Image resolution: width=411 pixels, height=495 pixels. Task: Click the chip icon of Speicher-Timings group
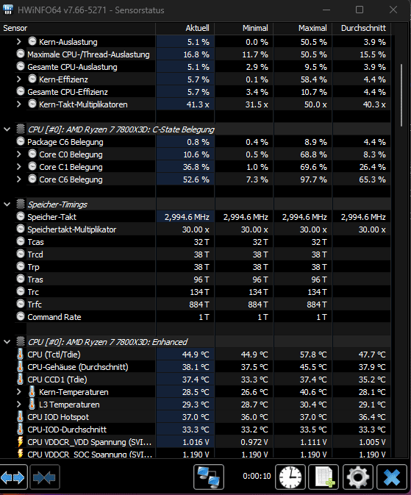click(21, 204)
